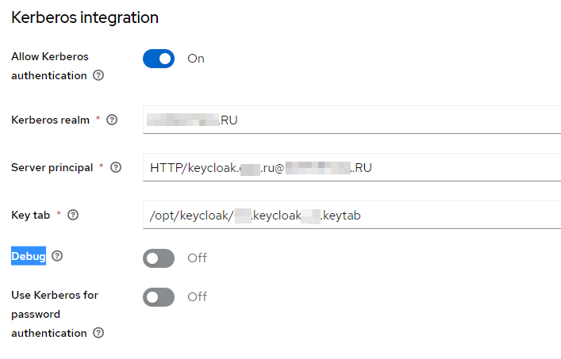
Task: Click the Key tab path input
Action: (349, 215)
